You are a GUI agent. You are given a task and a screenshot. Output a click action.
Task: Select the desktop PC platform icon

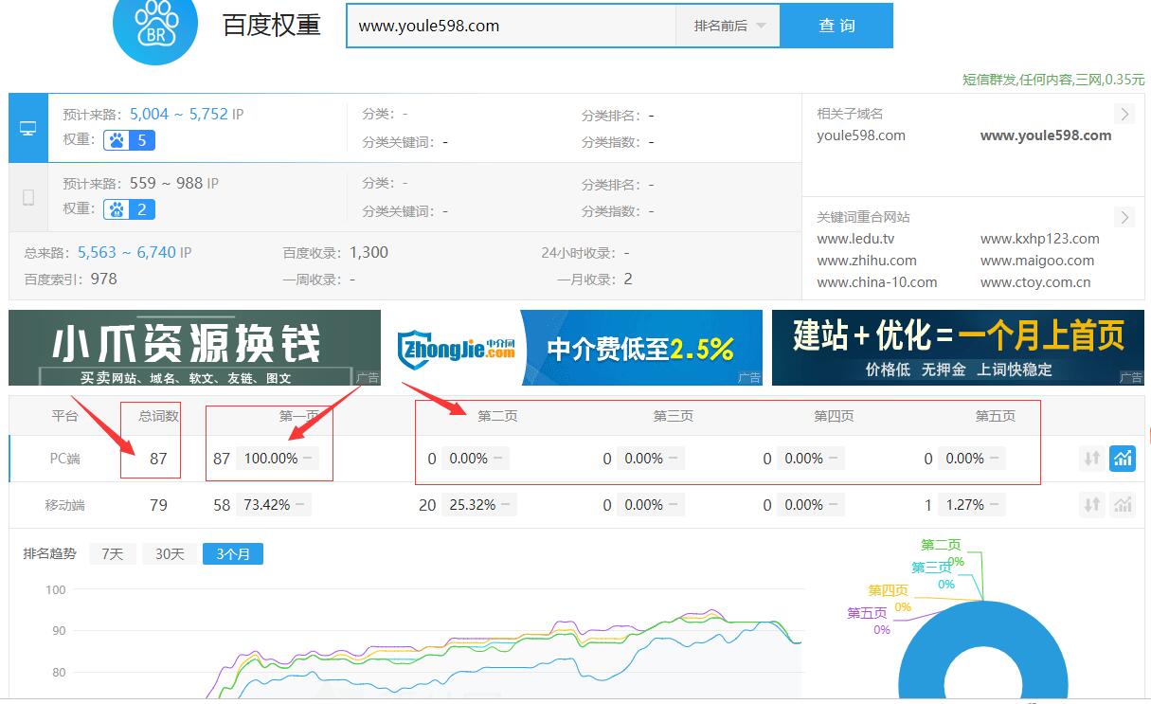pyautogui.click(x=28, y=128)
